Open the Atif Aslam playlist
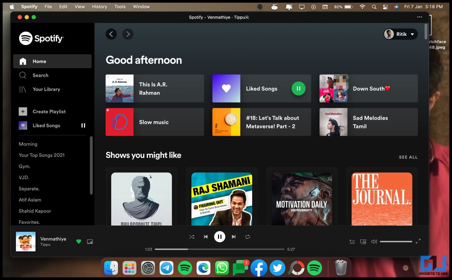Image resolution: width=452 pixels, height=280 pixels. point(30,200)
